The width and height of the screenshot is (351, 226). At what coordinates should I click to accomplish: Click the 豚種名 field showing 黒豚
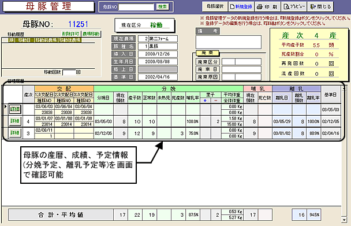click(x=158, y=46)
